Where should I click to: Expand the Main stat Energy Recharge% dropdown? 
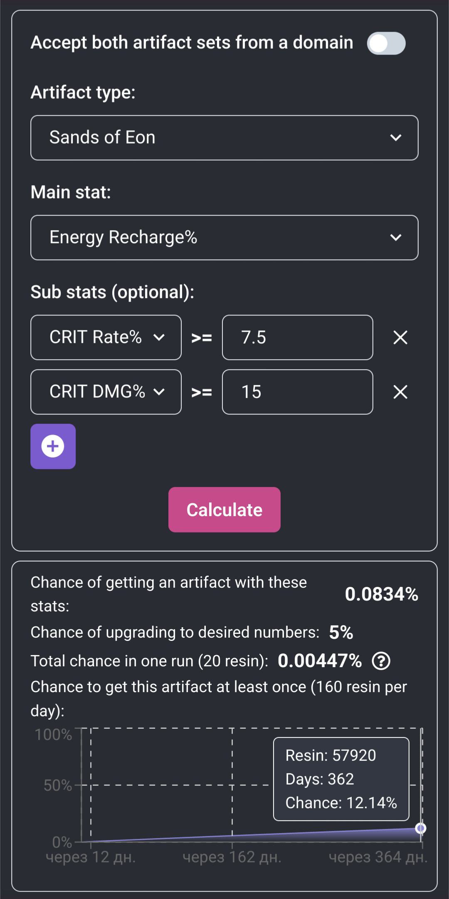(224, 238)
